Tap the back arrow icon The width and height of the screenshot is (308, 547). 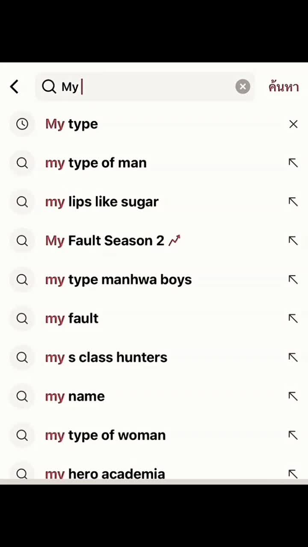point(15,87)
